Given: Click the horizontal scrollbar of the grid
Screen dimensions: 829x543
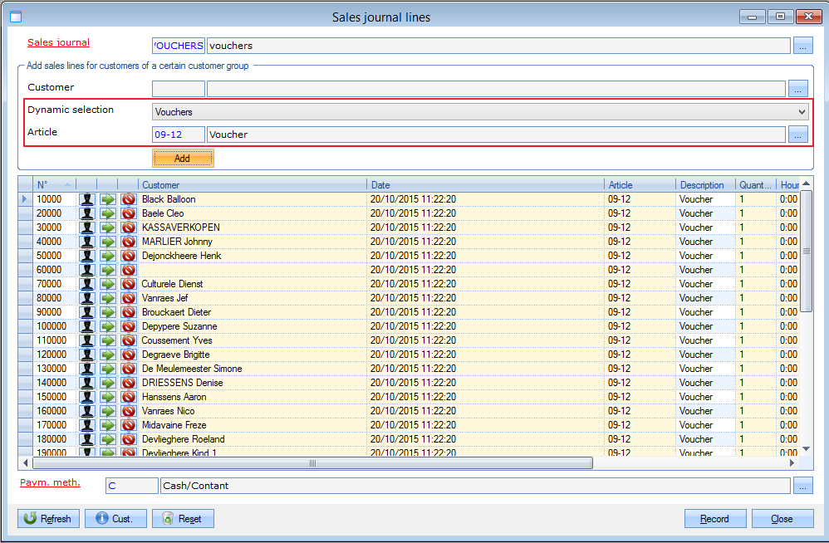Looking at the screenshot, I should [312, 463].
